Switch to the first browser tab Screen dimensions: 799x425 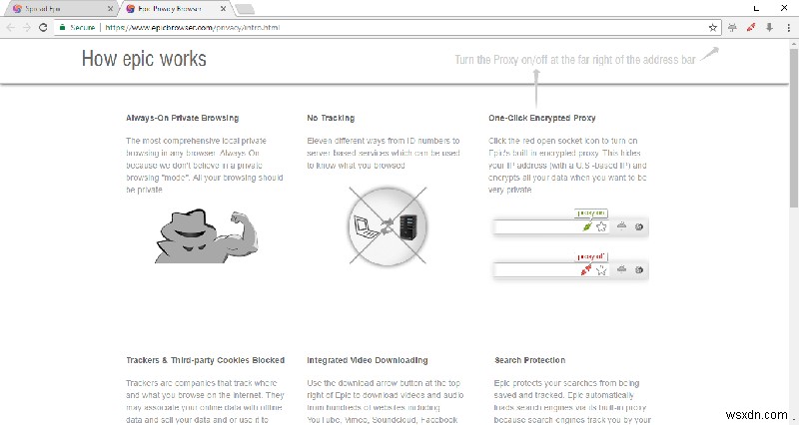(59, 9)
